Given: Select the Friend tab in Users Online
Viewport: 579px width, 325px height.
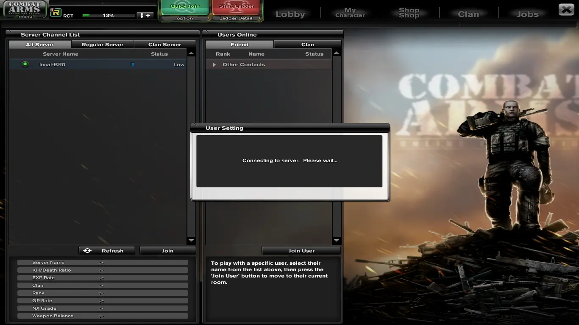Looking at the screenshot, I should point(239,45).
